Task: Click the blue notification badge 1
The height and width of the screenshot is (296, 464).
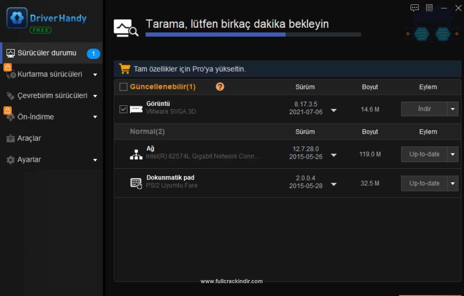Action: point(93,54)
